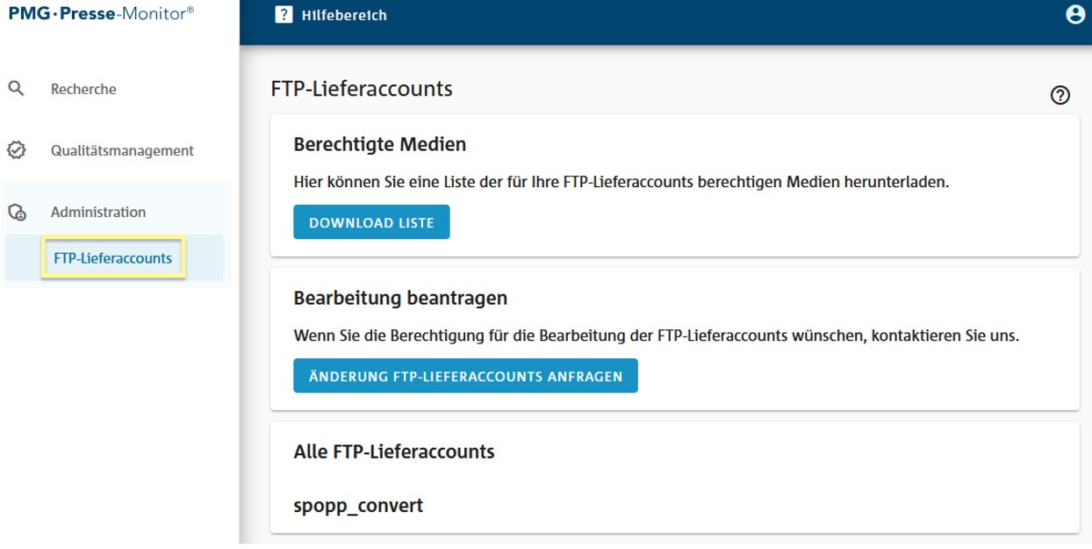Click the Qualitätsmanagement badge icon
Screen dimensions: 1092x549
(16, 150)
